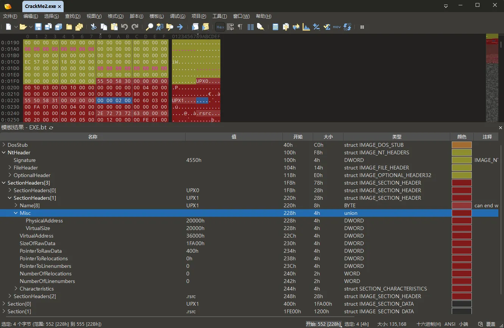Screen dimensions: 504x328
Task: Click the highlighter marker icon
Action: 261,27
